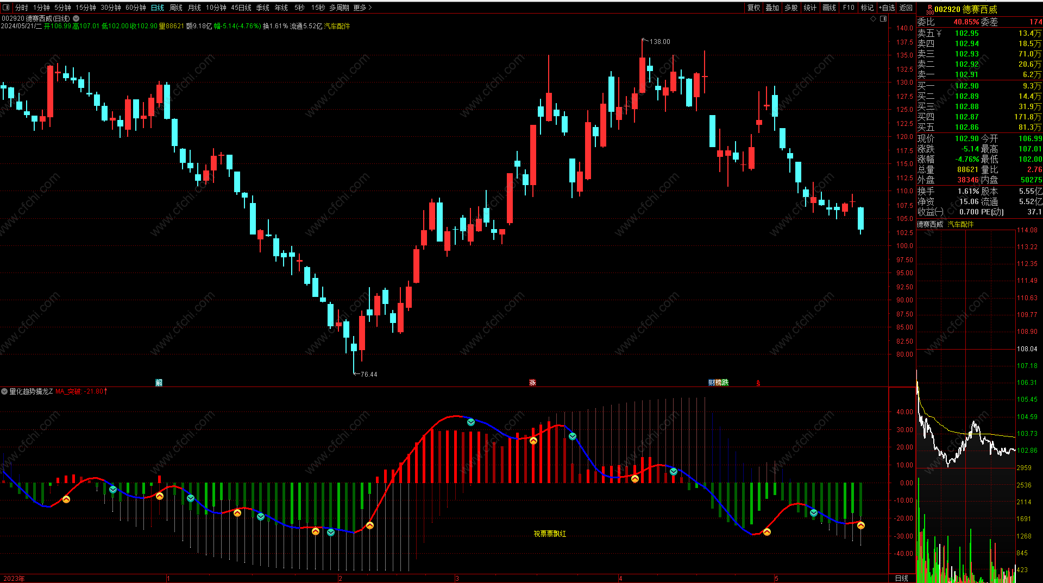Select the 周线 weekly period tab

pyautogui.click(x=176, y=8)
